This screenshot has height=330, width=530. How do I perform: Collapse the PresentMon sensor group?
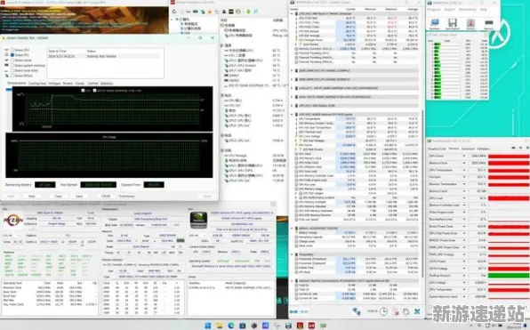point(292,254)
